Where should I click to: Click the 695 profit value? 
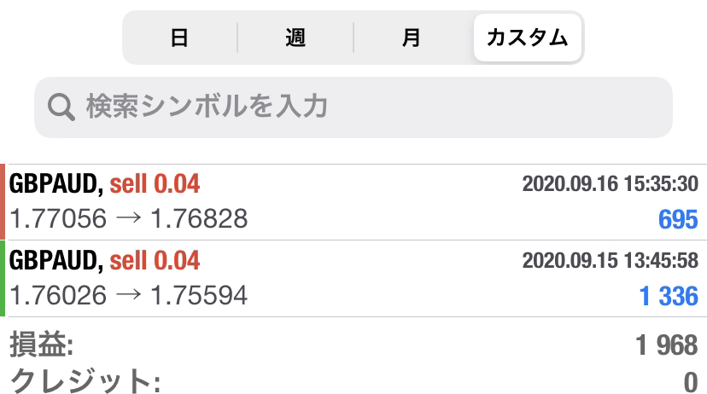pos(678,220)
